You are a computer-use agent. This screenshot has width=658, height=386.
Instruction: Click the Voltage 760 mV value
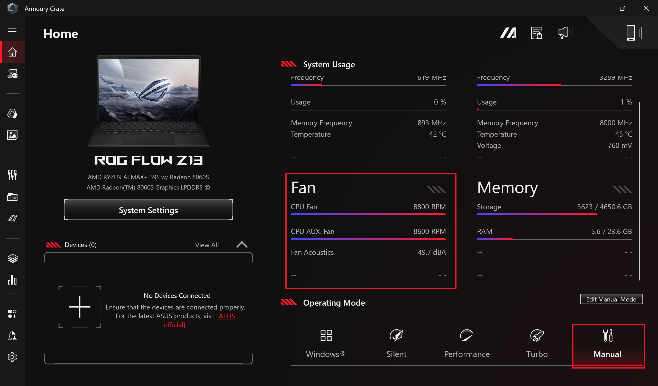tap(620, 145)
